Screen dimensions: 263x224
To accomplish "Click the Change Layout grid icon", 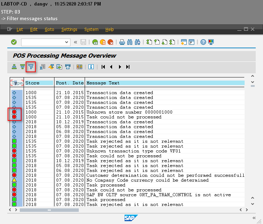I will click(x=79, y=67).
